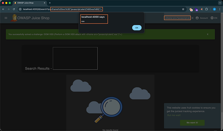Open the EN language selector
Viewport: 223px width, 131px height.
214,18
